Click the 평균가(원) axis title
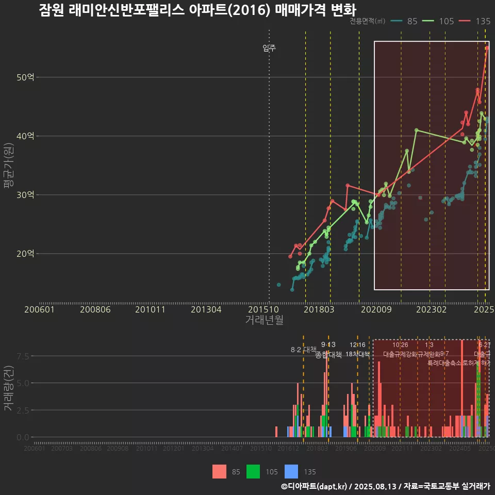Viewport: 495px width, 495px height. 9,166
